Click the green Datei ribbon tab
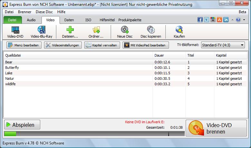 pyautogui.click(x=12, y=20)
